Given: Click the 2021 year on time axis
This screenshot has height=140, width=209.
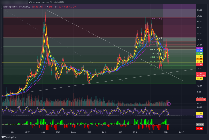Looking at the screenshot, I should tap(150, 132).
